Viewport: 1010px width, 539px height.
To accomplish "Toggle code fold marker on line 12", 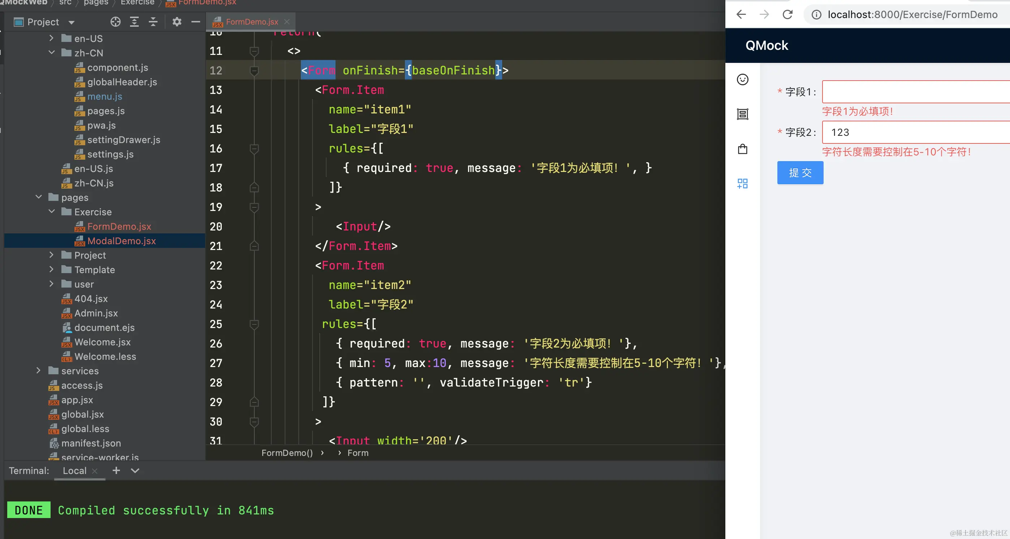I will [x=254, y=70].
